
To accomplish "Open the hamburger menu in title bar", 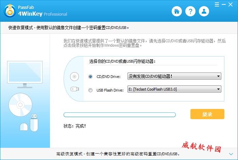I will (x=217, y=4).
